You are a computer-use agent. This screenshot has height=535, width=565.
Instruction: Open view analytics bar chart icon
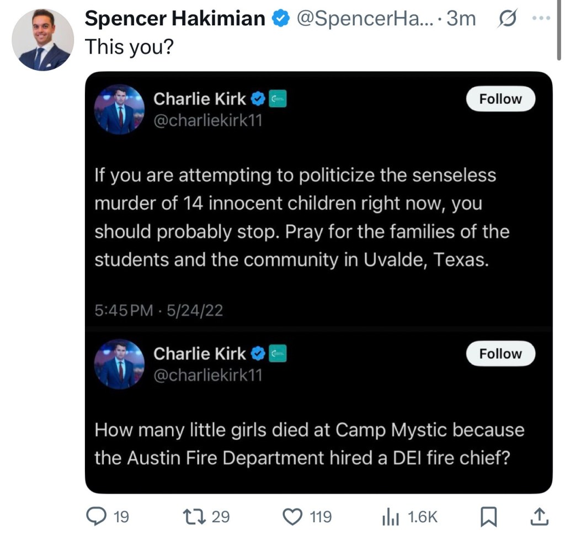click(391, 516)
